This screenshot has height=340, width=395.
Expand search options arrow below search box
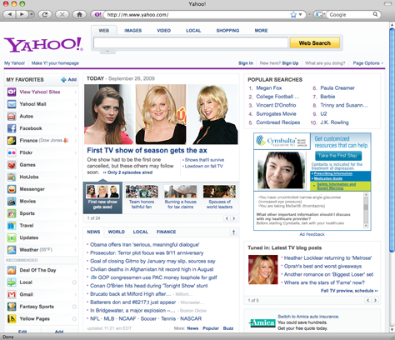tap(107, 52)
